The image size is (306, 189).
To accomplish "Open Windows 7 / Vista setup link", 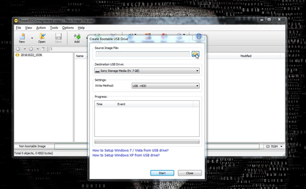I will click(130, 150).
